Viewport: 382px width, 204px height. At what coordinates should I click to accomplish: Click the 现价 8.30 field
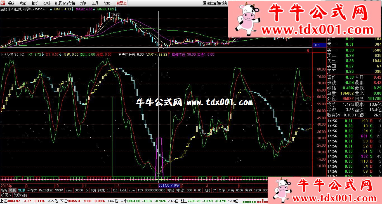pyautogui.click(x=340, y=77)
